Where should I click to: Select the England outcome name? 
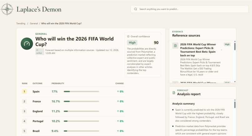click(x=38, y=111)
